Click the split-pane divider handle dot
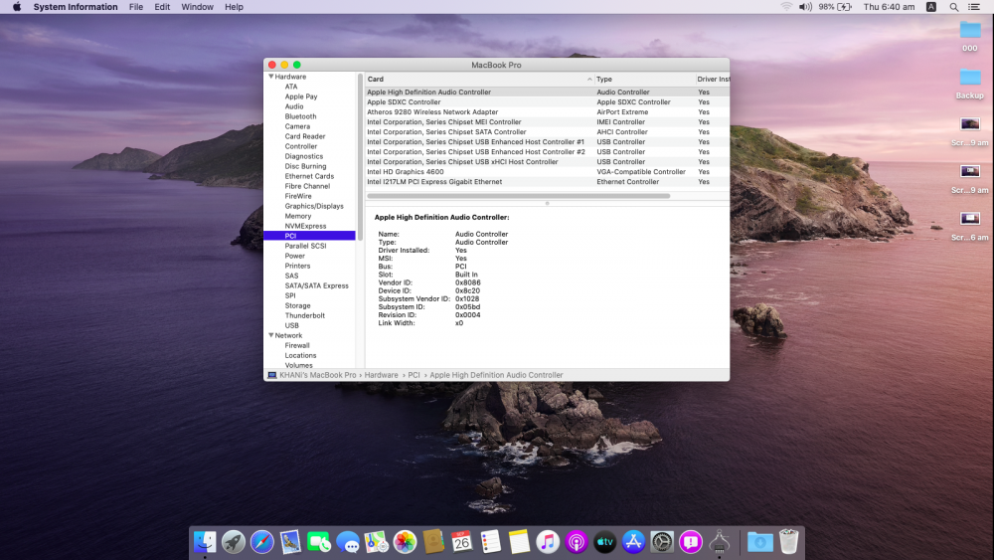 pyautogui.click(x=547, y=204)
